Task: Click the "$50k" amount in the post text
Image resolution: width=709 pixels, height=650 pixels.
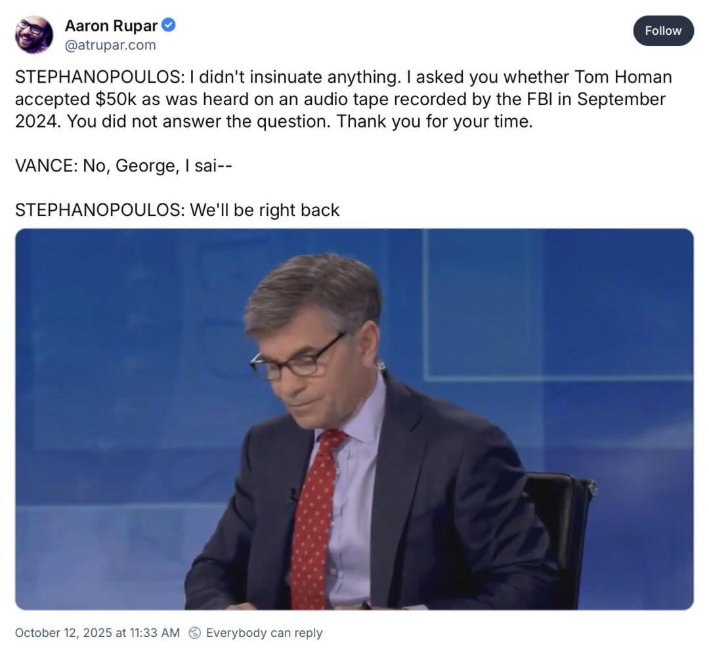Action: click(x=116, y=99)
